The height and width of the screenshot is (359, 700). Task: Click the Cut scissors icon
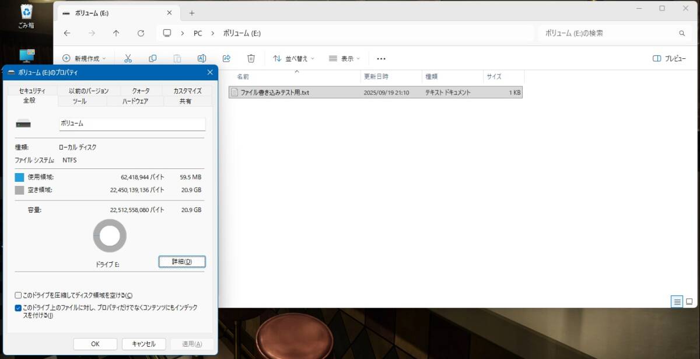[x=128, y=58]
